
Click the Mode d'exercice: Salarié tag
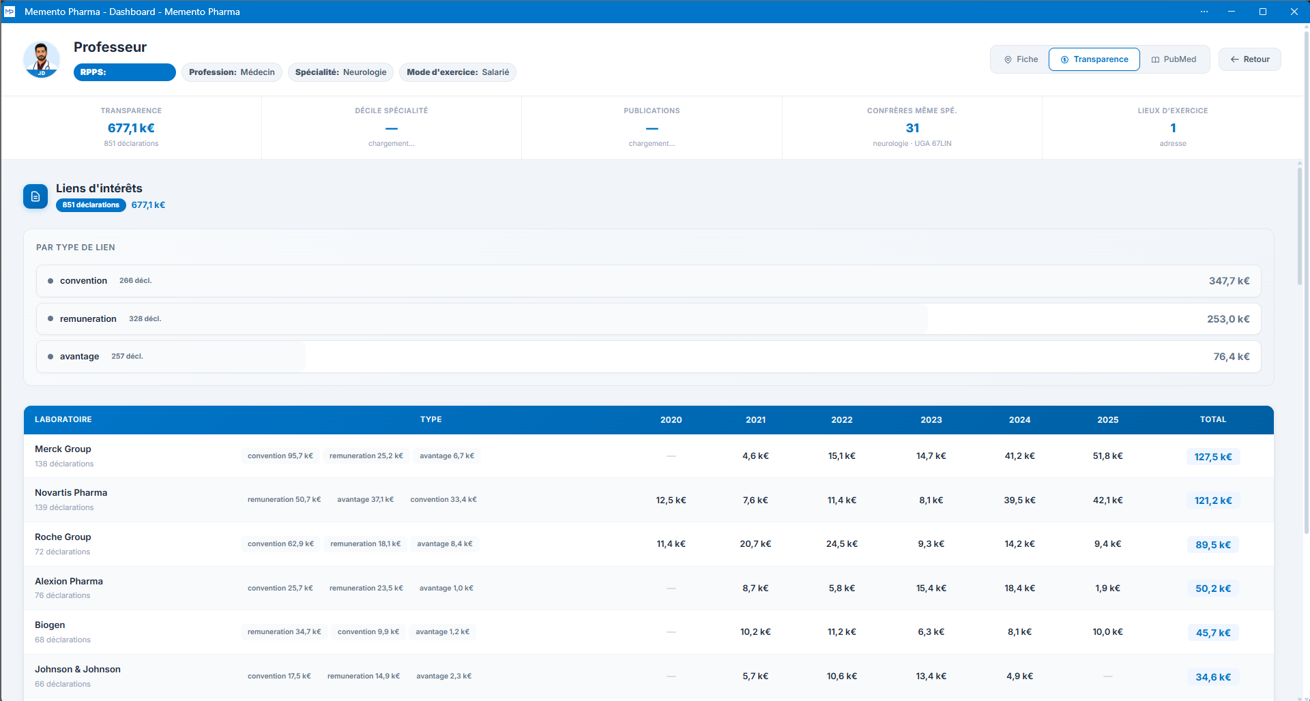(x=458, y=72)
